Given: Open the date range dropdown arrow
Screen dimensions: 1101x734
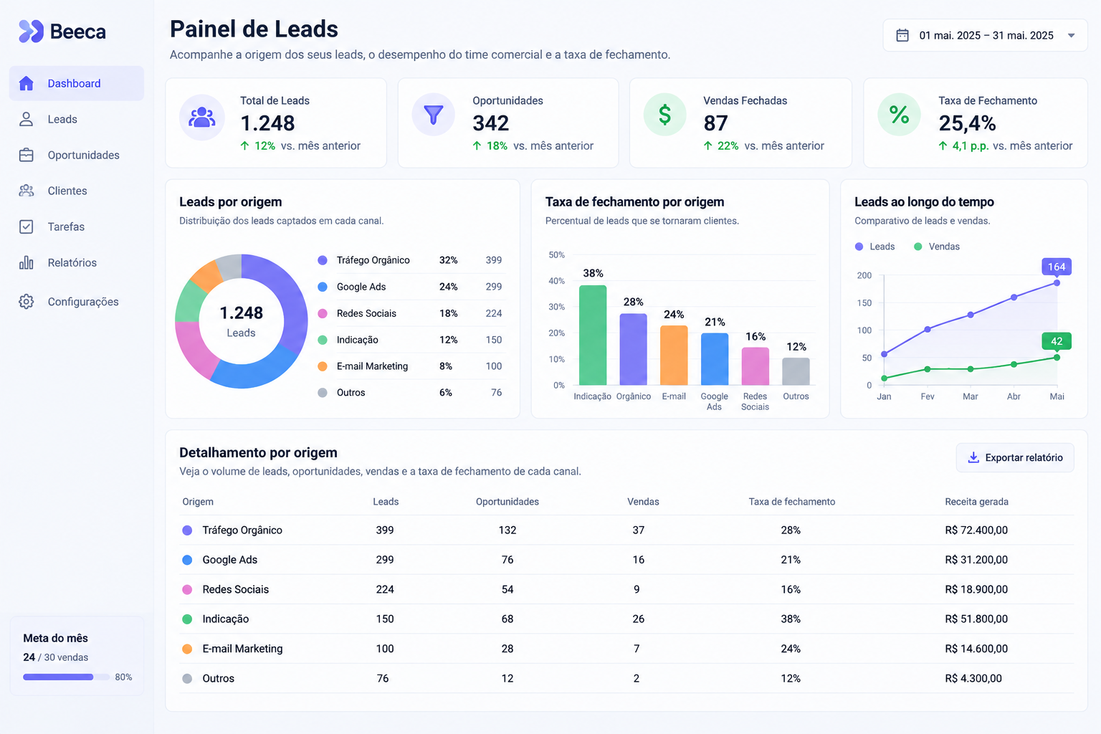Looking at the screenshot, I should (x=1071, y=35).
